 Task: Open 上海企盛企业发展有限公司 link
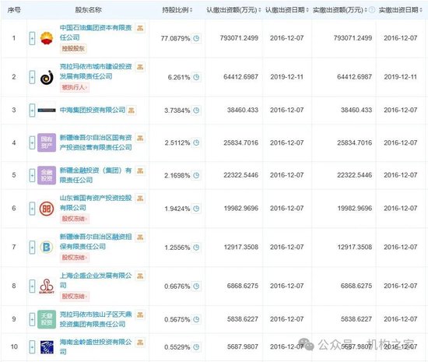[x=96, y=280]
